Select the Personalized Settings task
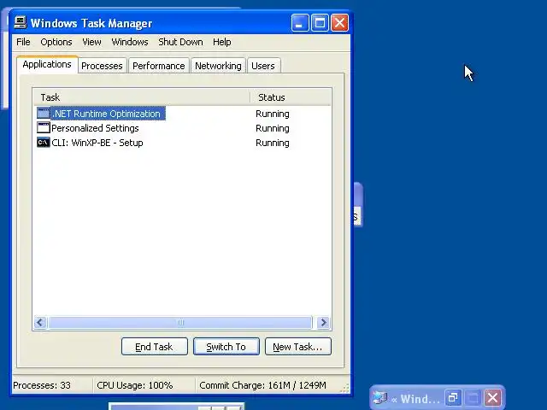The height and width of the screenshot is (410, 547). [x=95, y=128]
